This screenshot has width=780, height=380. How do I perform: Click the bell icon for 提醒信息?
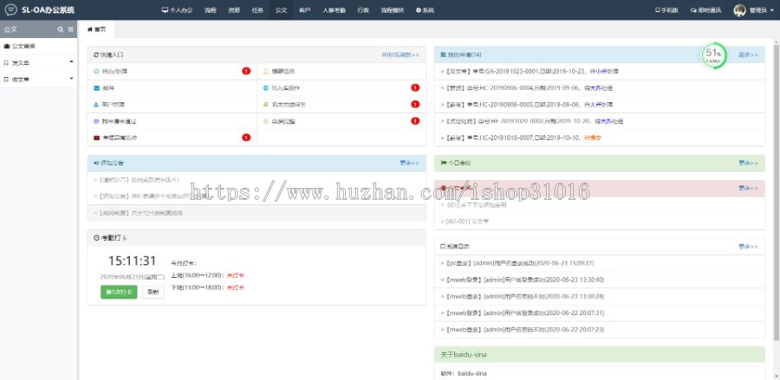point(266,72)
